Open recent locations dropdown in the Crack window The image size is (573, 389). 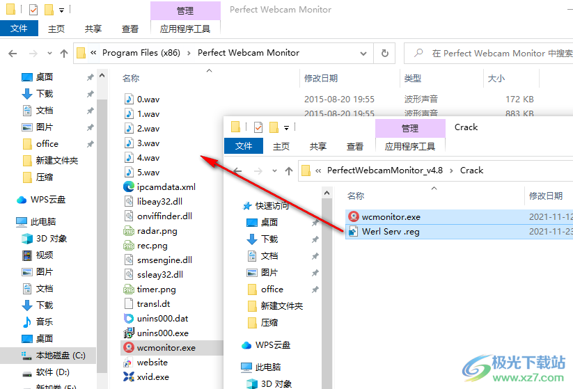pos(275,170)
